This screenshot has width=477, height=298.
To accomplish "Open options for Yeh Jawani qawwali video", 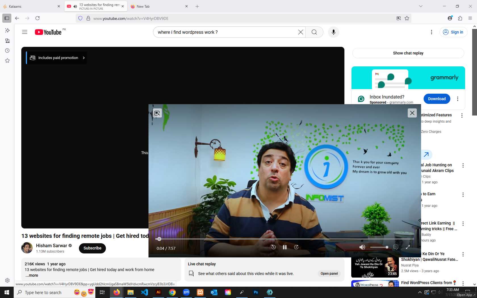I will (463, 254).
